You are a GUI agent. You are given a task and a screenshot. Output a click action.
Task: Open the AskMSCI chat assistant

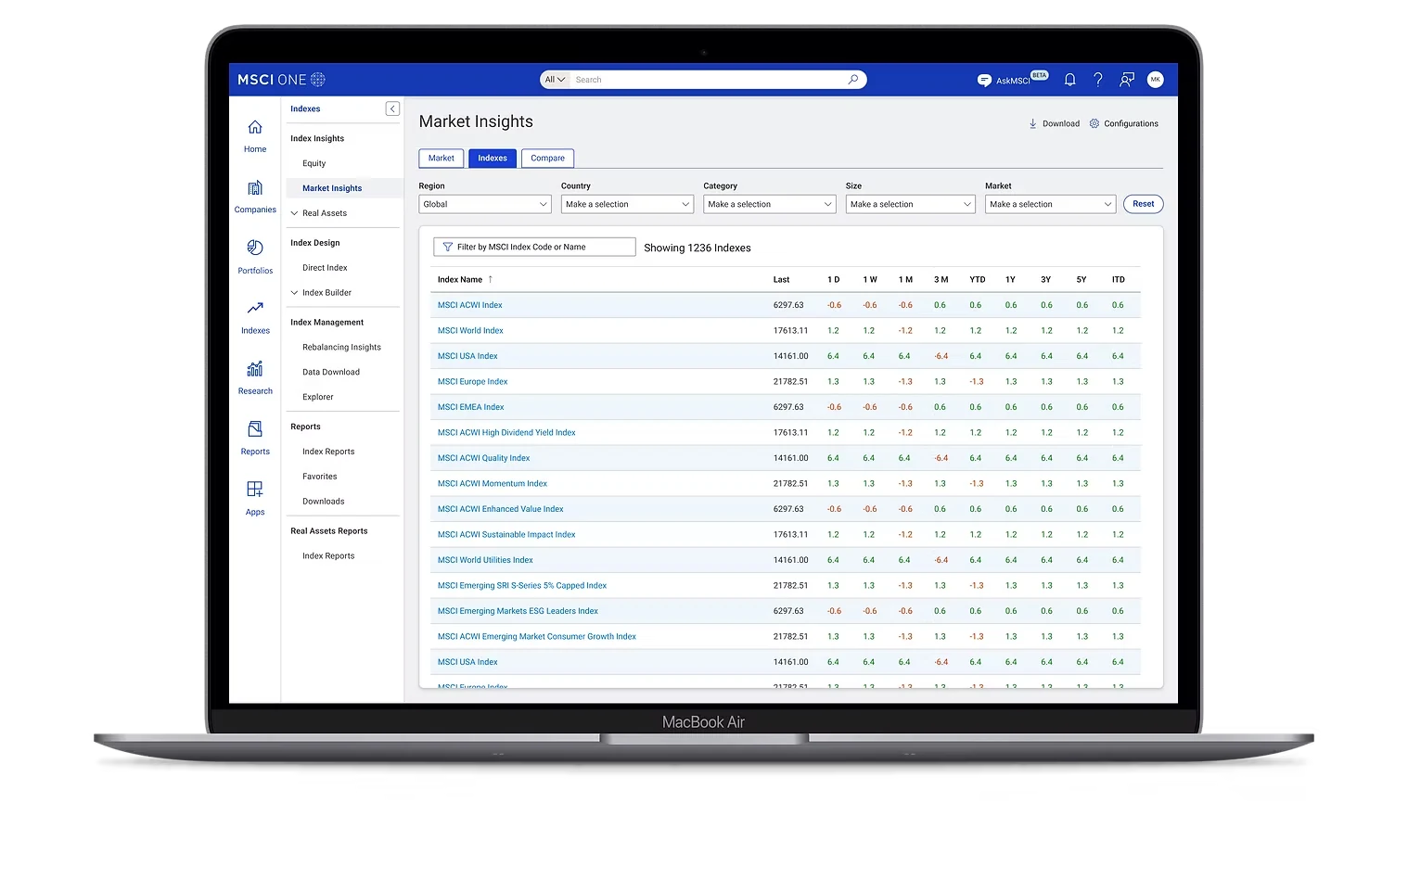(x=1012, y=80)
